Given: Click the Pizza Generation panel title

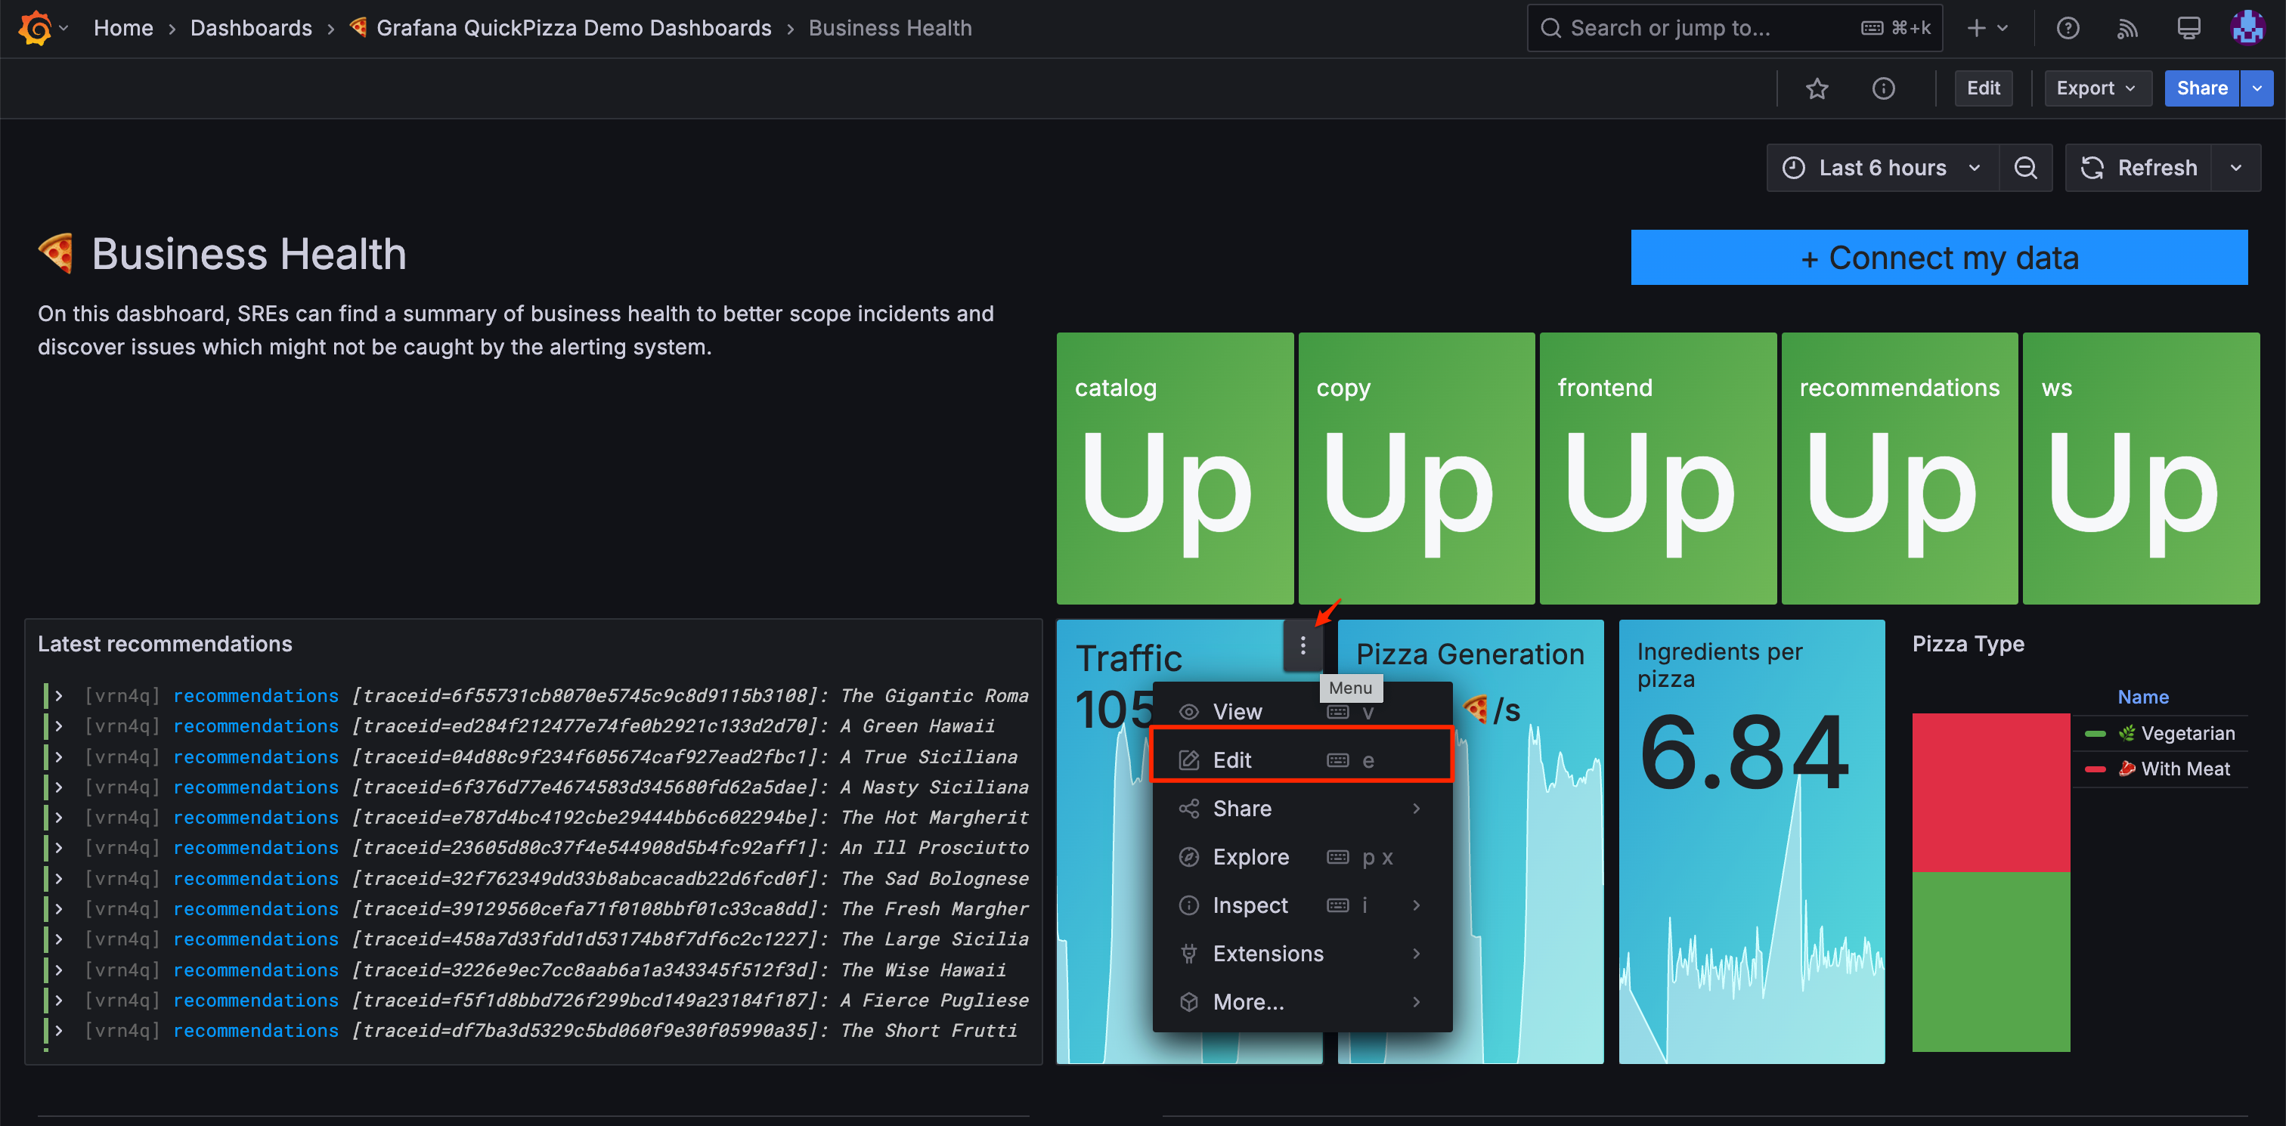Looking at the screenshot, I should (1470, 655).
